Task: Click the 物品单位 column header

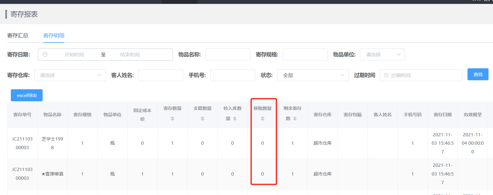Action: 112,114
